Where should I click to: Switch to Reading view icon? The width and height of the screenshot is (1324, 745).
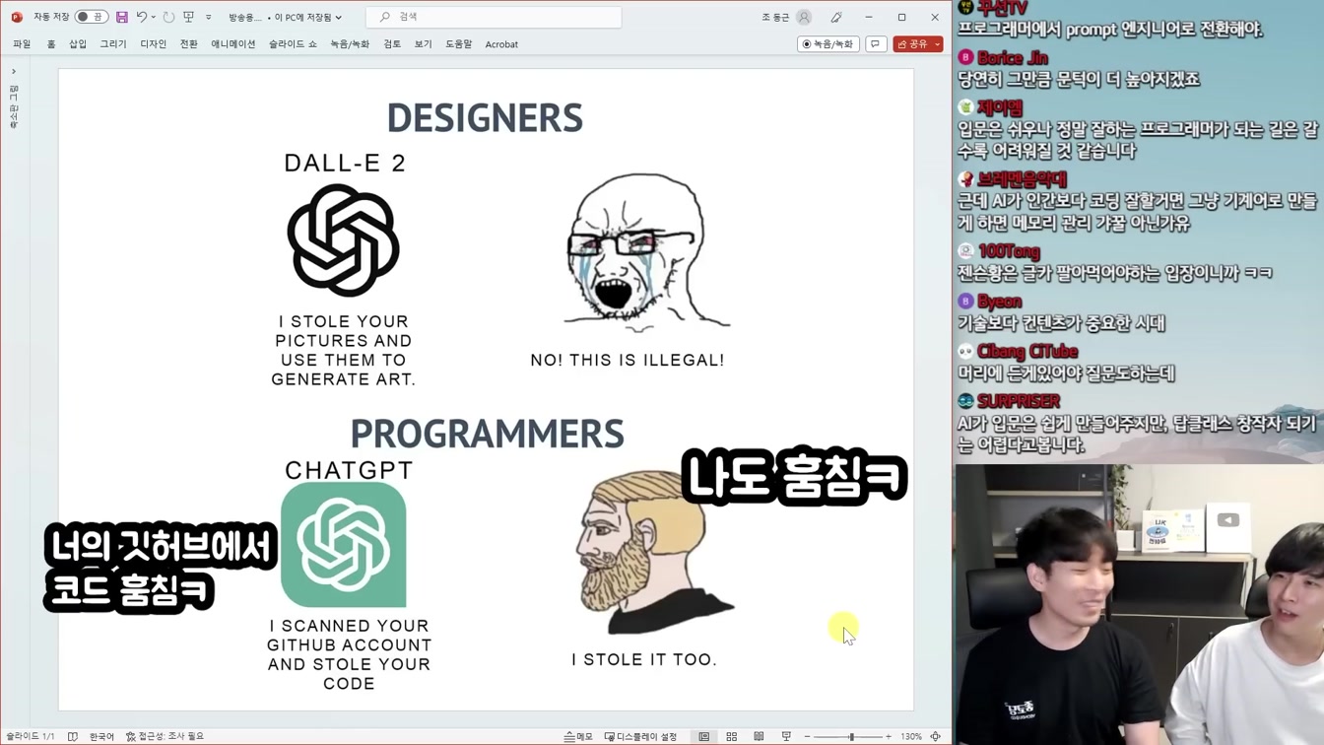point(759,736)
